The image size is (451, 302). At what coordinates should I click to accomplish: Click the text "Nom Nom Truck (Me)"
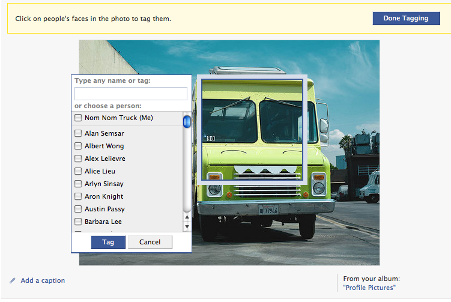click(119, 118)
